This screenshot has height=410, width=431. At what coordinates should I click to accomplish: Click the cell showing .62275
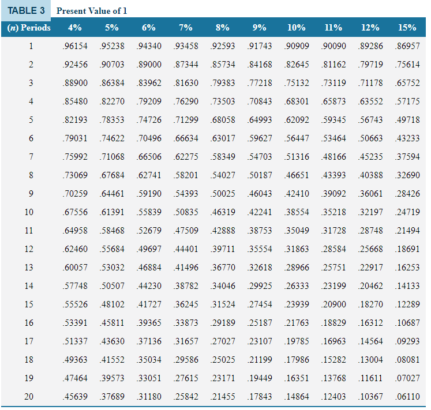(186, 157)
